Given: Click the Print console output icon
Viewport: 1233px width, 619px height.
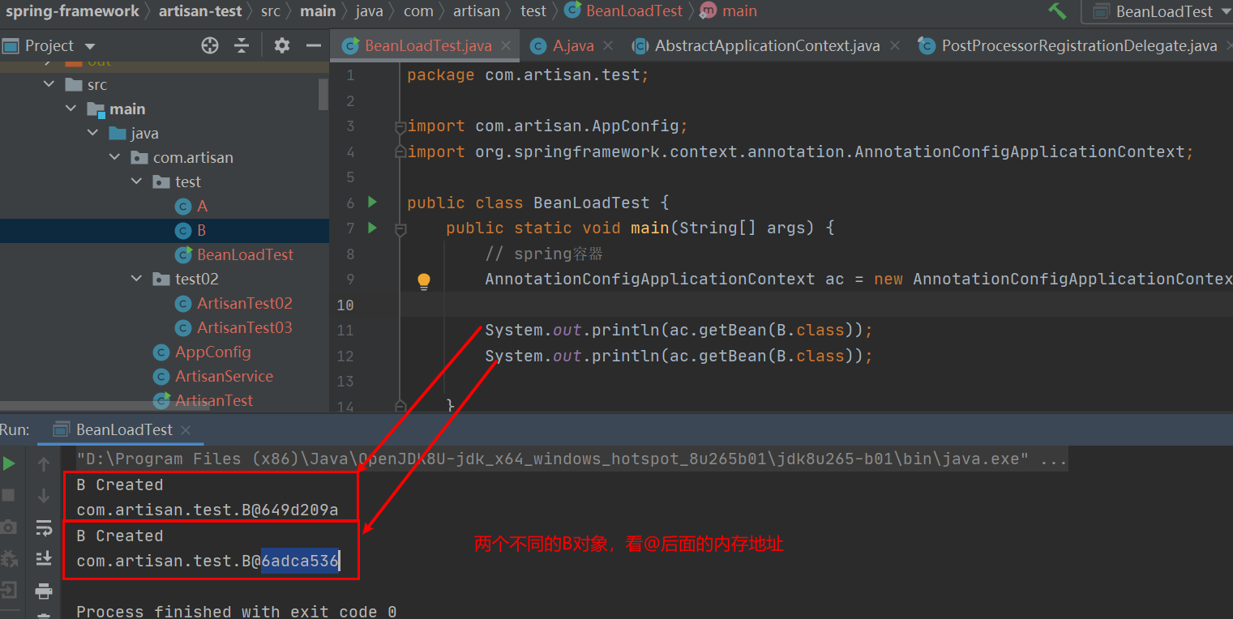Looking at the screenshot, I should click(x=44, y=591).
